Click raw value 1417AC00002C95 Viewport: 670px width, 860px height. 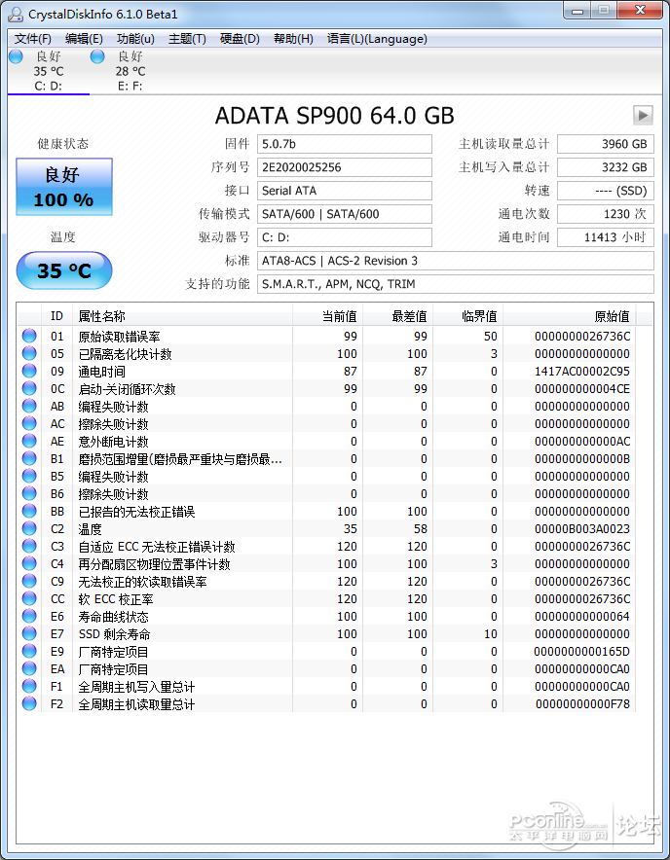coord(582,372)
